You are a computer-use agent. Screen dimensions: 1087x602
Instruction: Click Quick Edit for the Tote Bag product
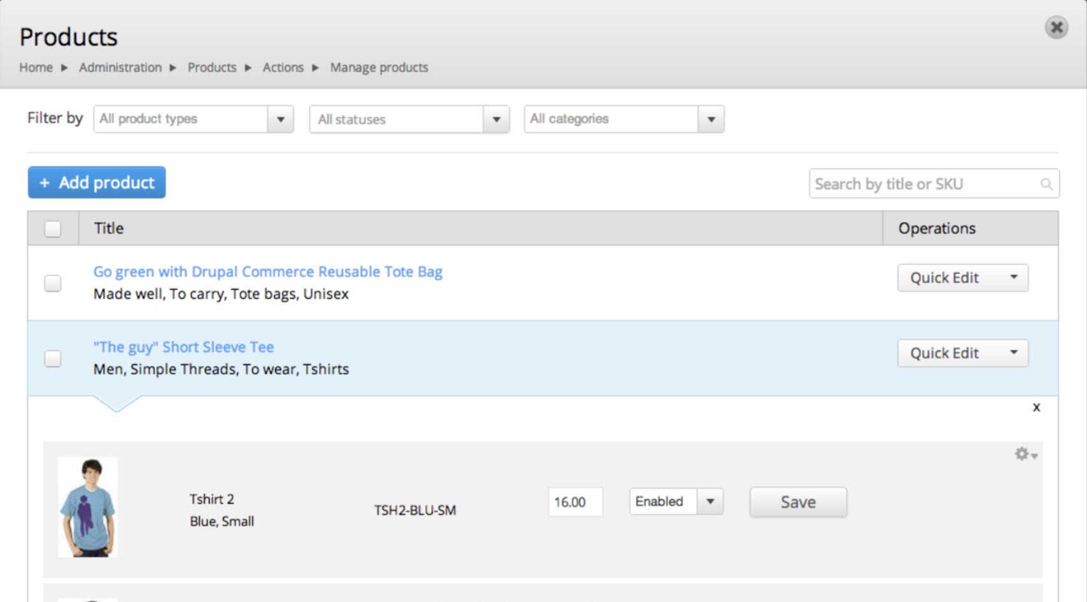(944, 277)
